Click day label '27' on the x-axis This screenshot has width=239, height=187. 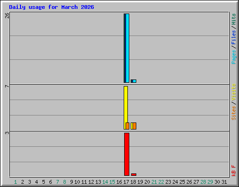(x=196, y=182)
